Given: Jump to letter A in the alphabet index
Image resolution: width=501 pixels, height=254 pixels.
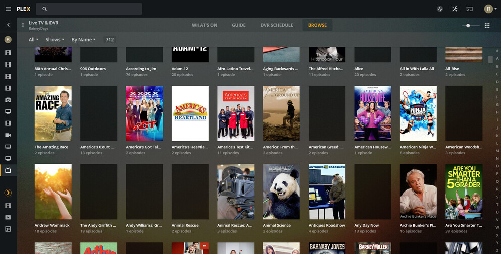Looking at the screenshot, I should (x=497, y=58).
